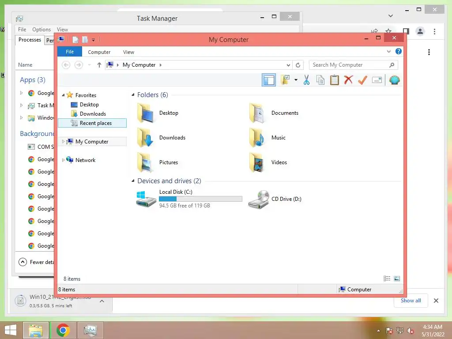Expand the ribbon with chevron arrow

click(x=388, y=51)
